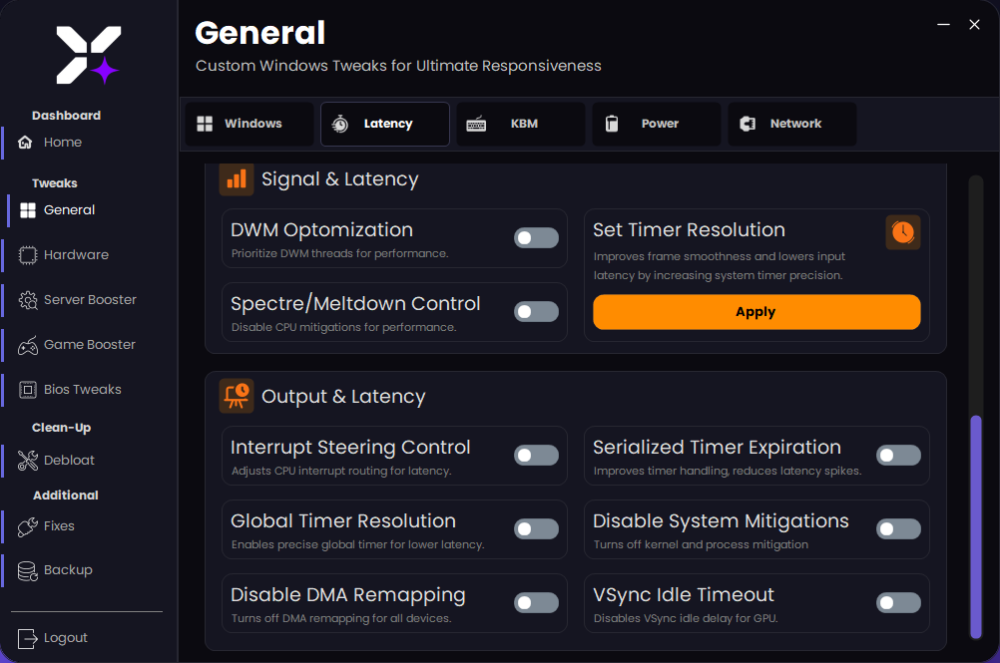Enable Serialized Timer Expiration toggle
This screenshot has height=663, width=1000.
click(x=898, y=456)
